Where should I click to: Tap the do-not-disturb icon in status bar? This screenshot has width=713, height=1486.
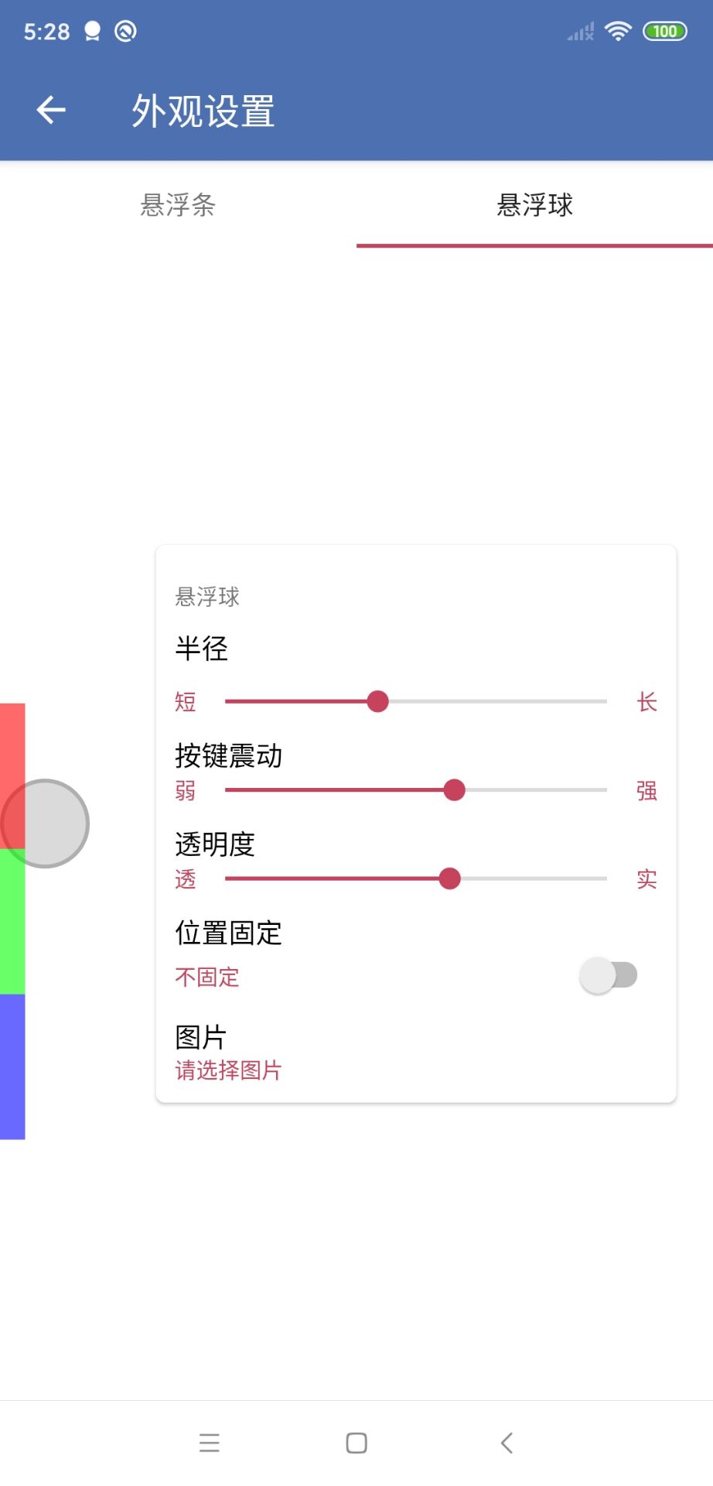(125, 31)
